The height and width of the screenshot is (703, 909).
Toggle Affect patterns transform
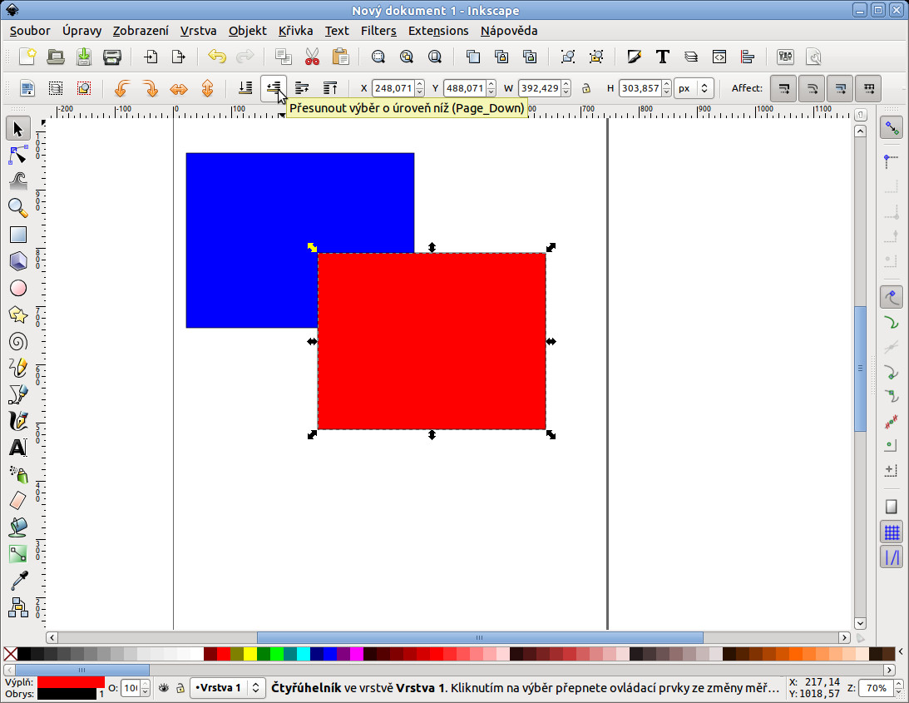coord(868,88)
